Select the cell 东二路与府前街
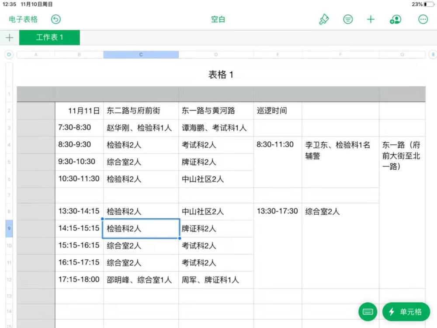Viewport: 437px width, 328px height. pyautogui.click(x=141, y=111)
